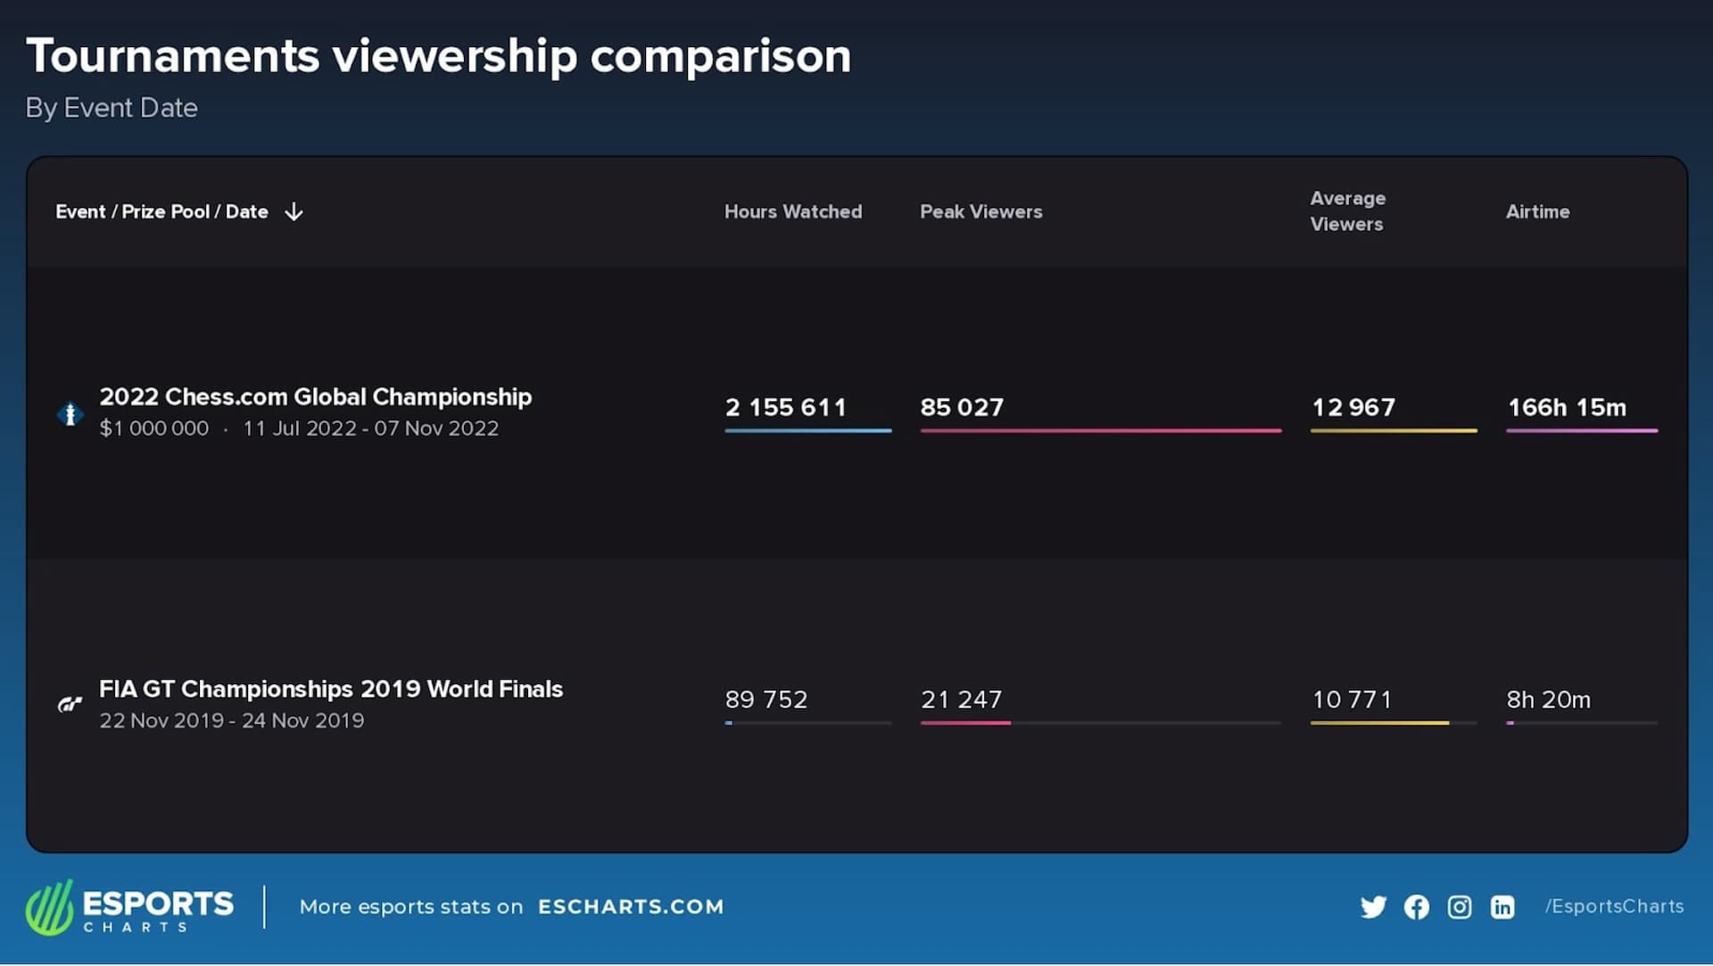Screen dimensions: 1713x966
Task: Select the 10 771 average viewers value
Action: click(1352, 700)
